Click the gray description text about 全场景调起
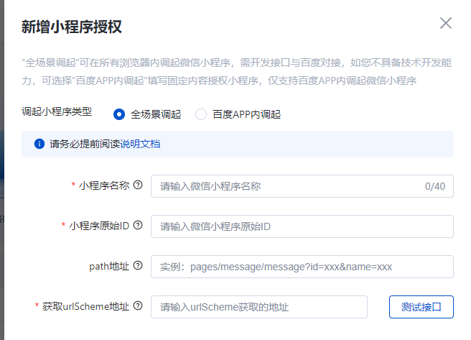471x340 pixels. tap(236, 72)
